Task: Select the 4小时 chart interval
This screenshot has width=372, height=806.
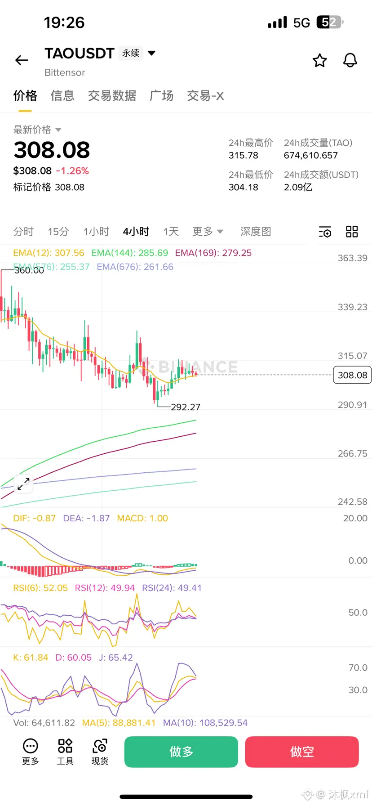Action: (x=136, y=232)
